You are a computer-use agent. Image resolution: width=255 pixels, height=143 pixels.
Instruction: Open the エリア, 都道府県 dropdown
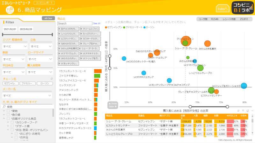coord(15,46)
